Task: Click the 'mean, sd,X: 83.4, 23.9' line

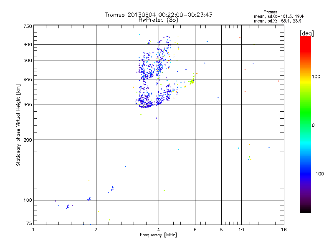Action: click(x=277, y=21)
